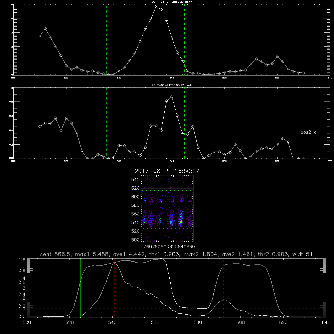Click bottom plot x-axis label 640
Image resolution: width=334 pixels, height=334 pixels.
tap(326, 323)
